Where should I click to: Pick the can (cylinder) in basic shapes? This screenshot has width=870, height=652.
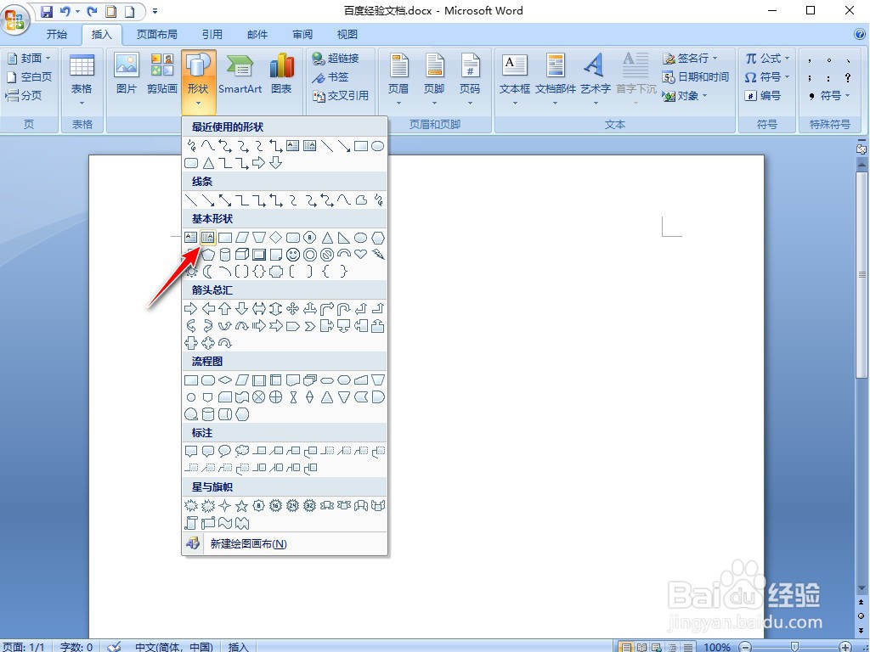click(224, 255)
